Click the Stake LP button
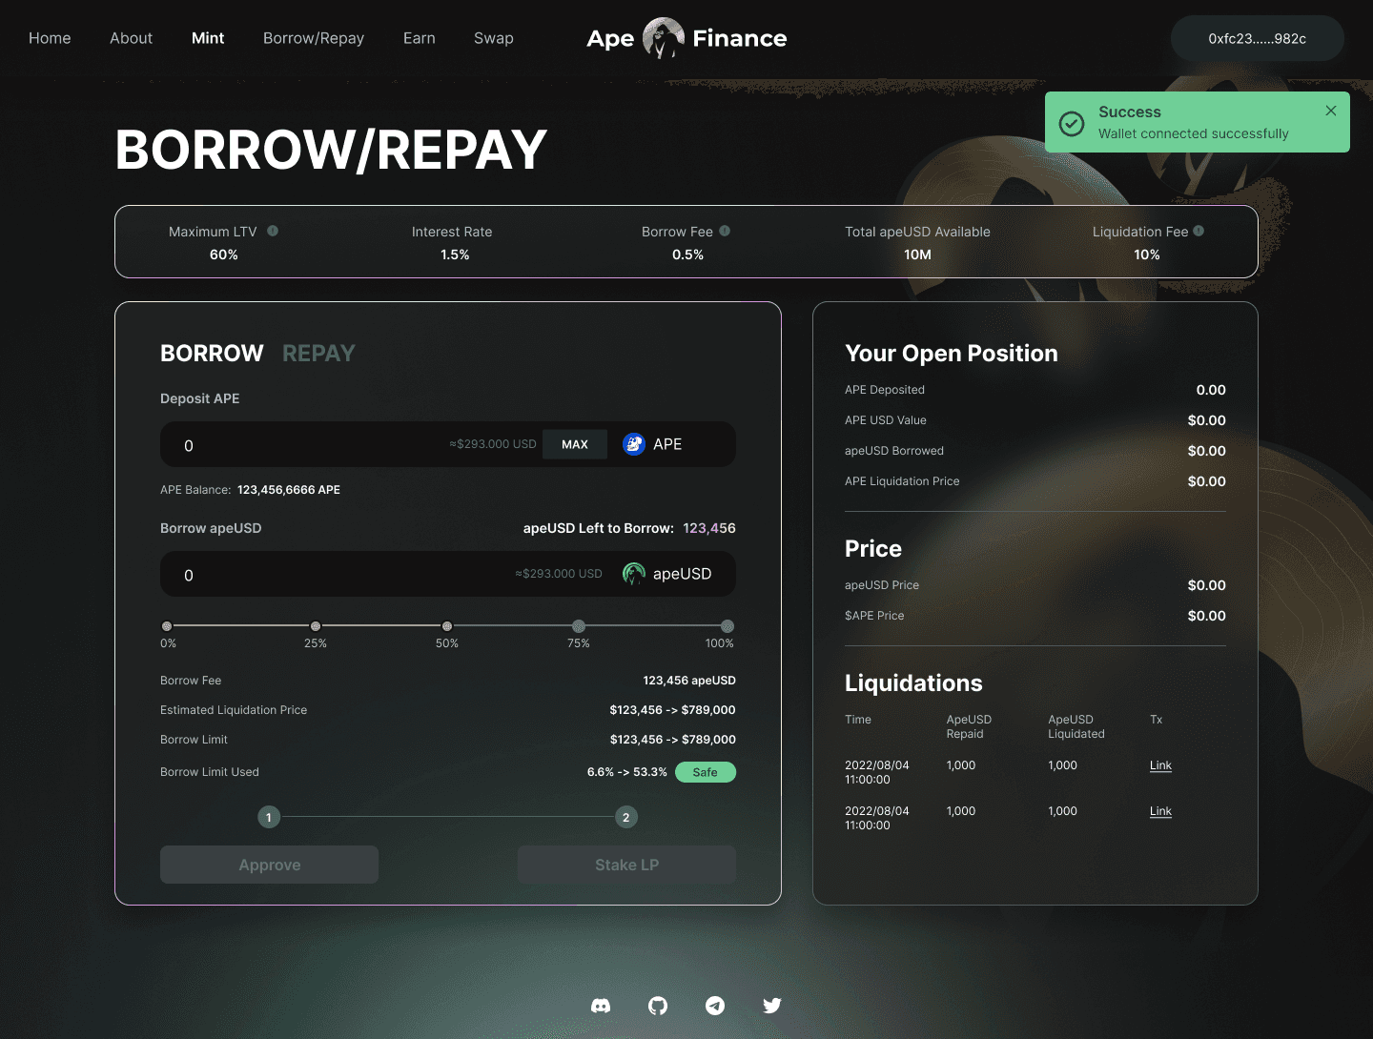Viewport: 1373px width, 1039px height. pyautogui.click(x=626, y=865)
